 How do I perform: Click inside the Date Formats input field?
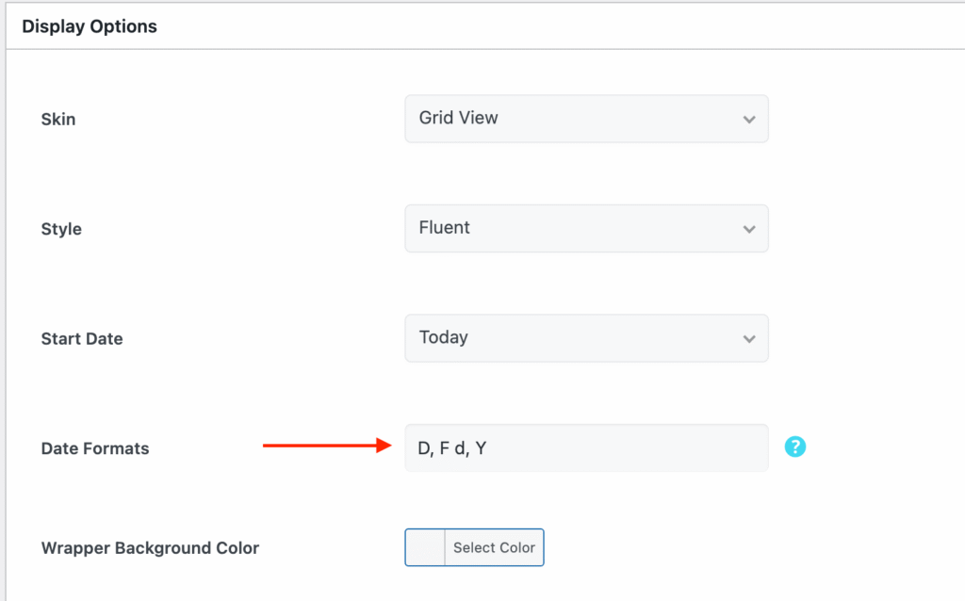(x=586, y=447)
